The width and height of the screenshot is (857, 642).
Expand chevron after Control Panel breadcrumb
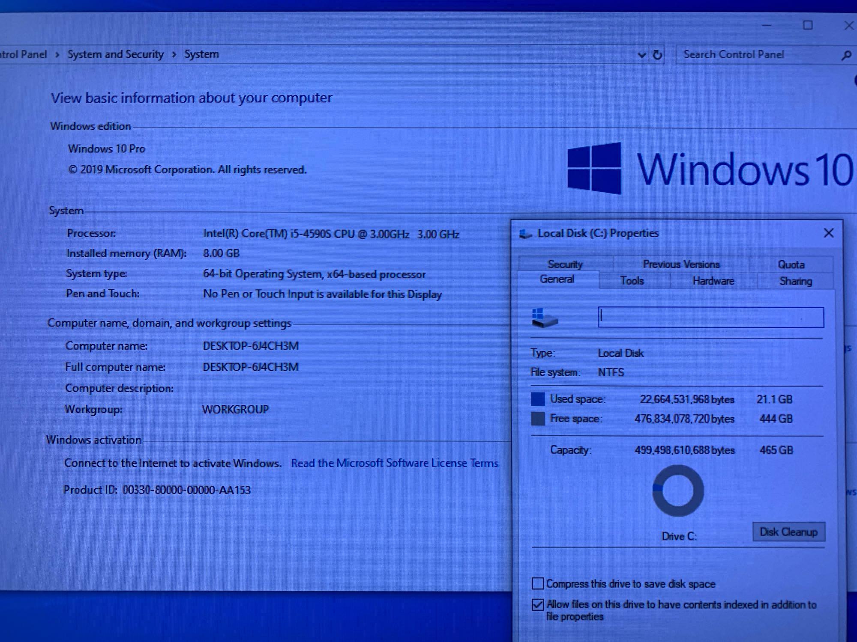click(x=57, y=55)
